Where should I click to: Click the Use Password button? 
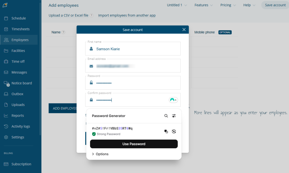[134, 144]
